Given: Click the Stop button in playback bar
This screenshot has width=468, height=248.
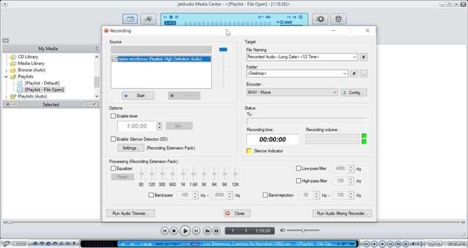Looking at the screenshot, I should tap(174, 231).
